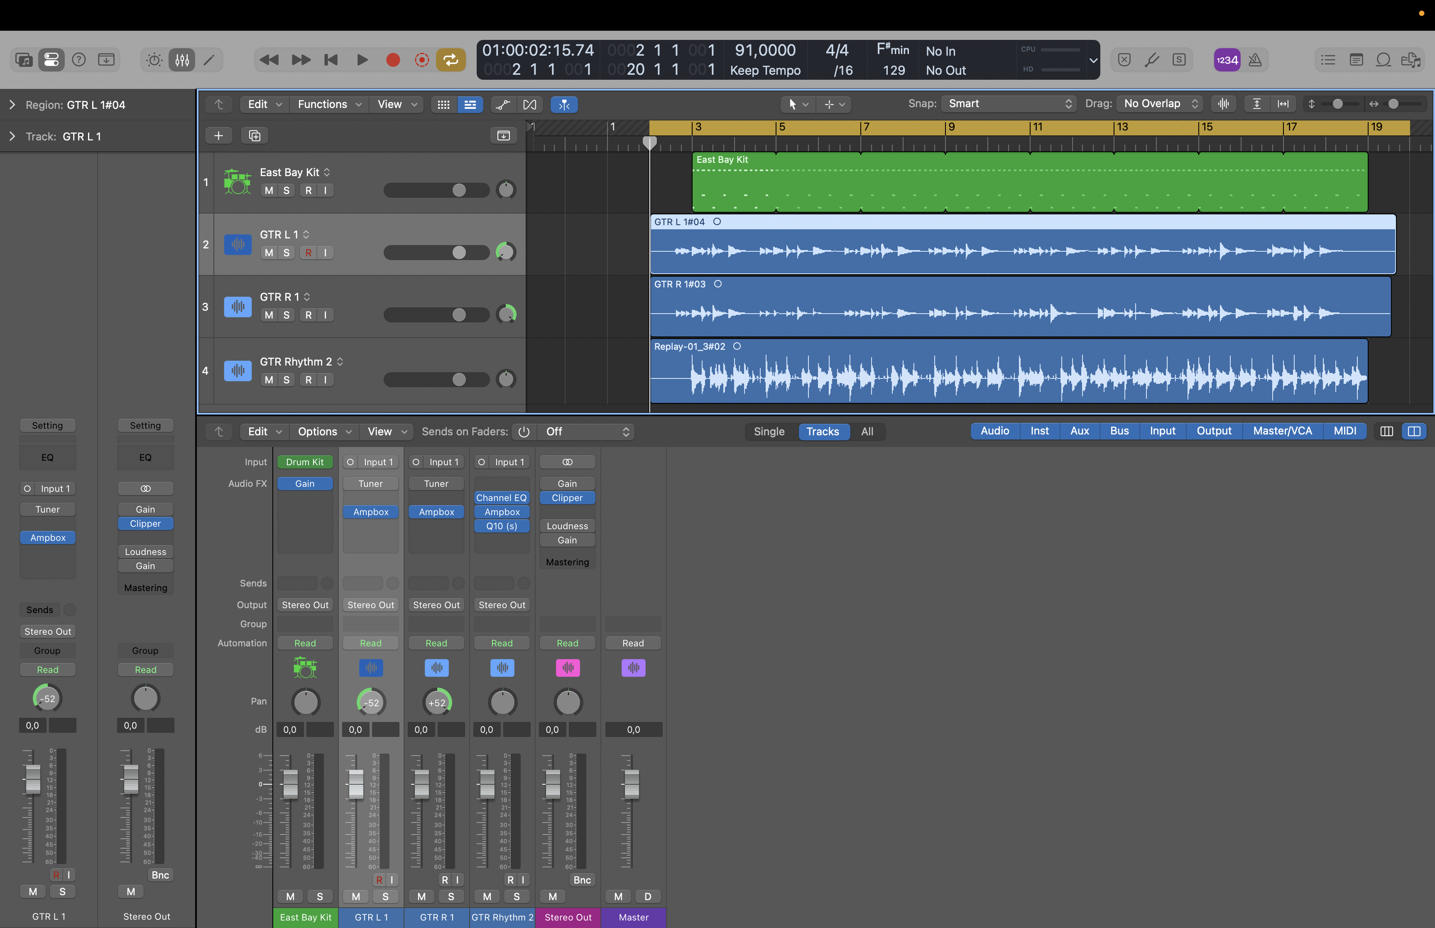Toggle the Cycle mode button
The width and height of the screenshot is (1435, 928).
pyautogui.click(x=451, y=60)
